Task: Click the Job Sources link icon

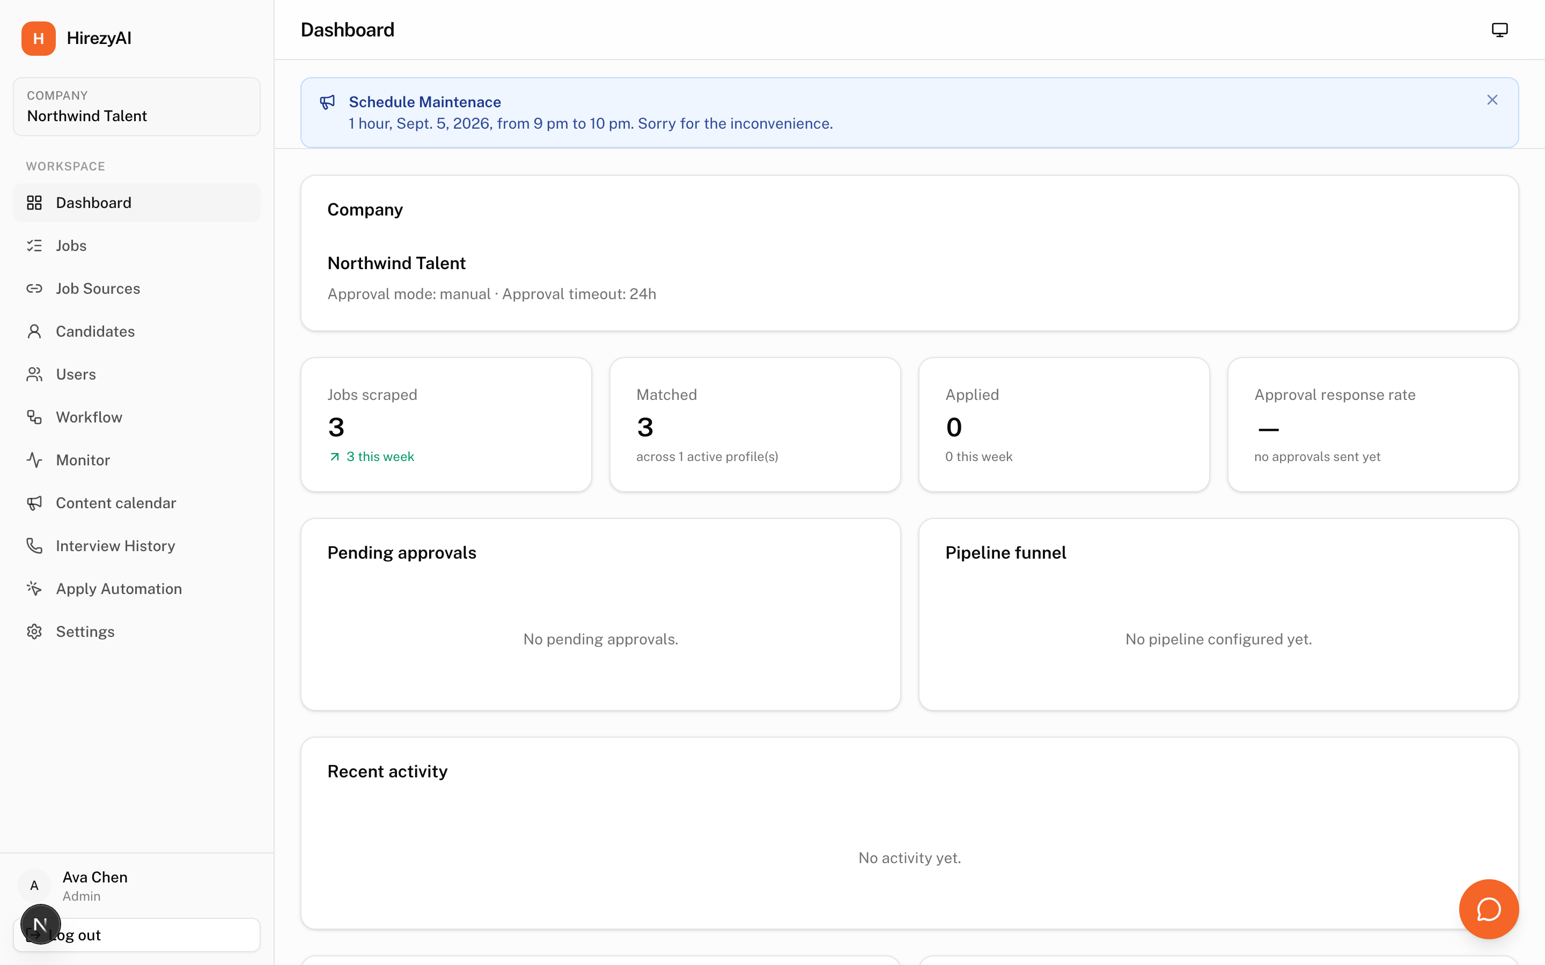Action: (34, 288)
